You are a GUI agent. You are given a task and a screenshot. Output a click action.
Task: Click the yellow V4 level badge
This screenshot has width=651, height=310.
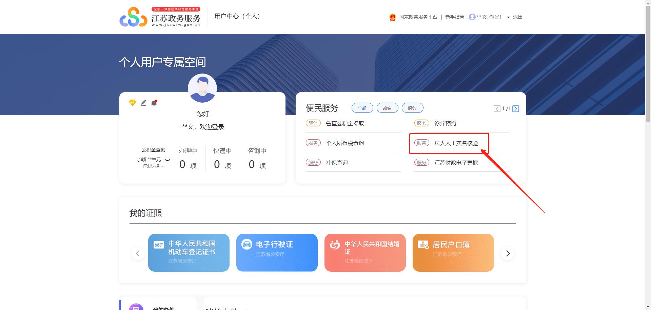[x=132, y=103]
